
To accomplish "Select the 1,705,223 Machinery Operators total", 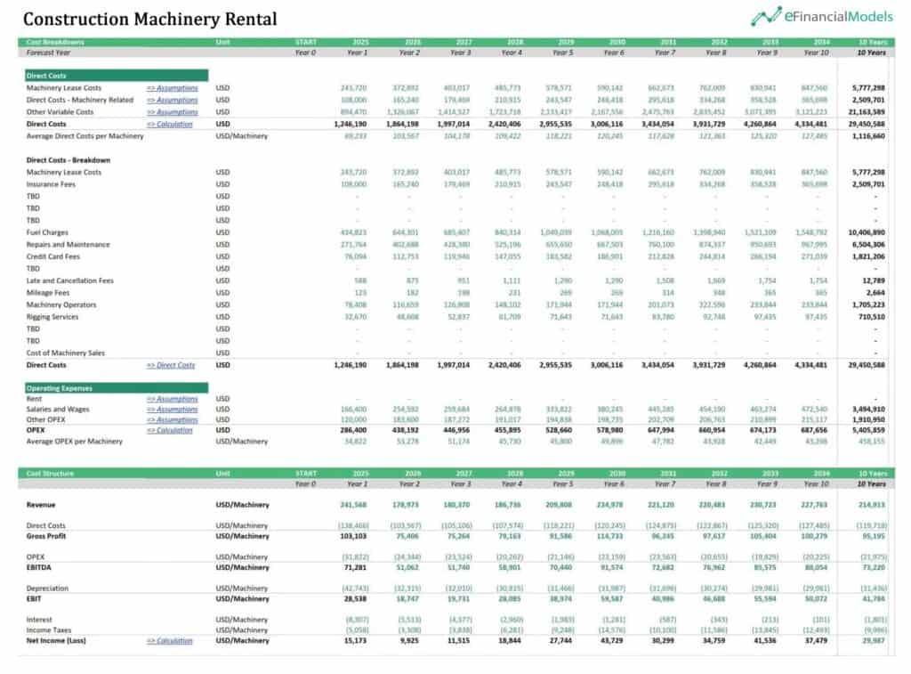I will [868, 305].
